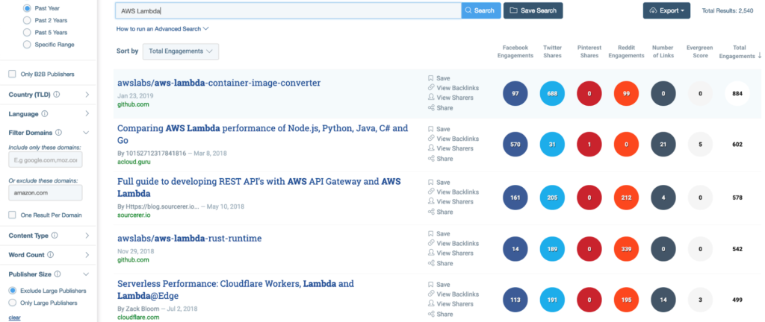Click acloud.guru domain link
This screenshot has width=765, height=322.
click(134, 162)
